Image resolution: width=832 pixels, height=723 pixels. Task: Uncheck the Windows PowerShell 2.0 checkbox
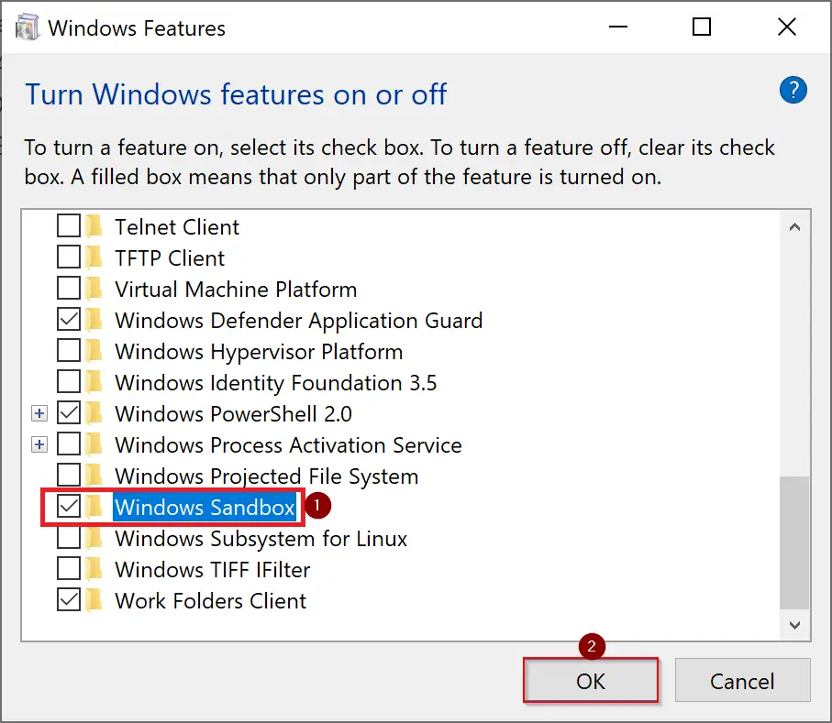[69, 413]
